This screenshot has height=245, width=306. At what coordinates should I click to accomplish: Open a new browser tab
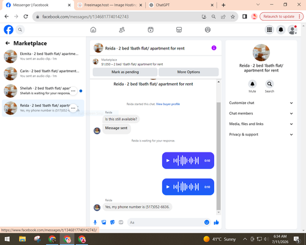pos(223,5)
